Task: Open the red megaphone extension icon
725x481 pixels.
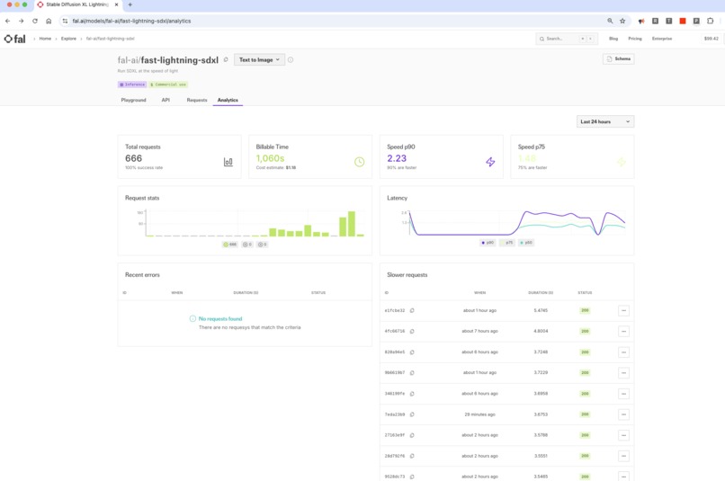Action: (x=641, y=21)
